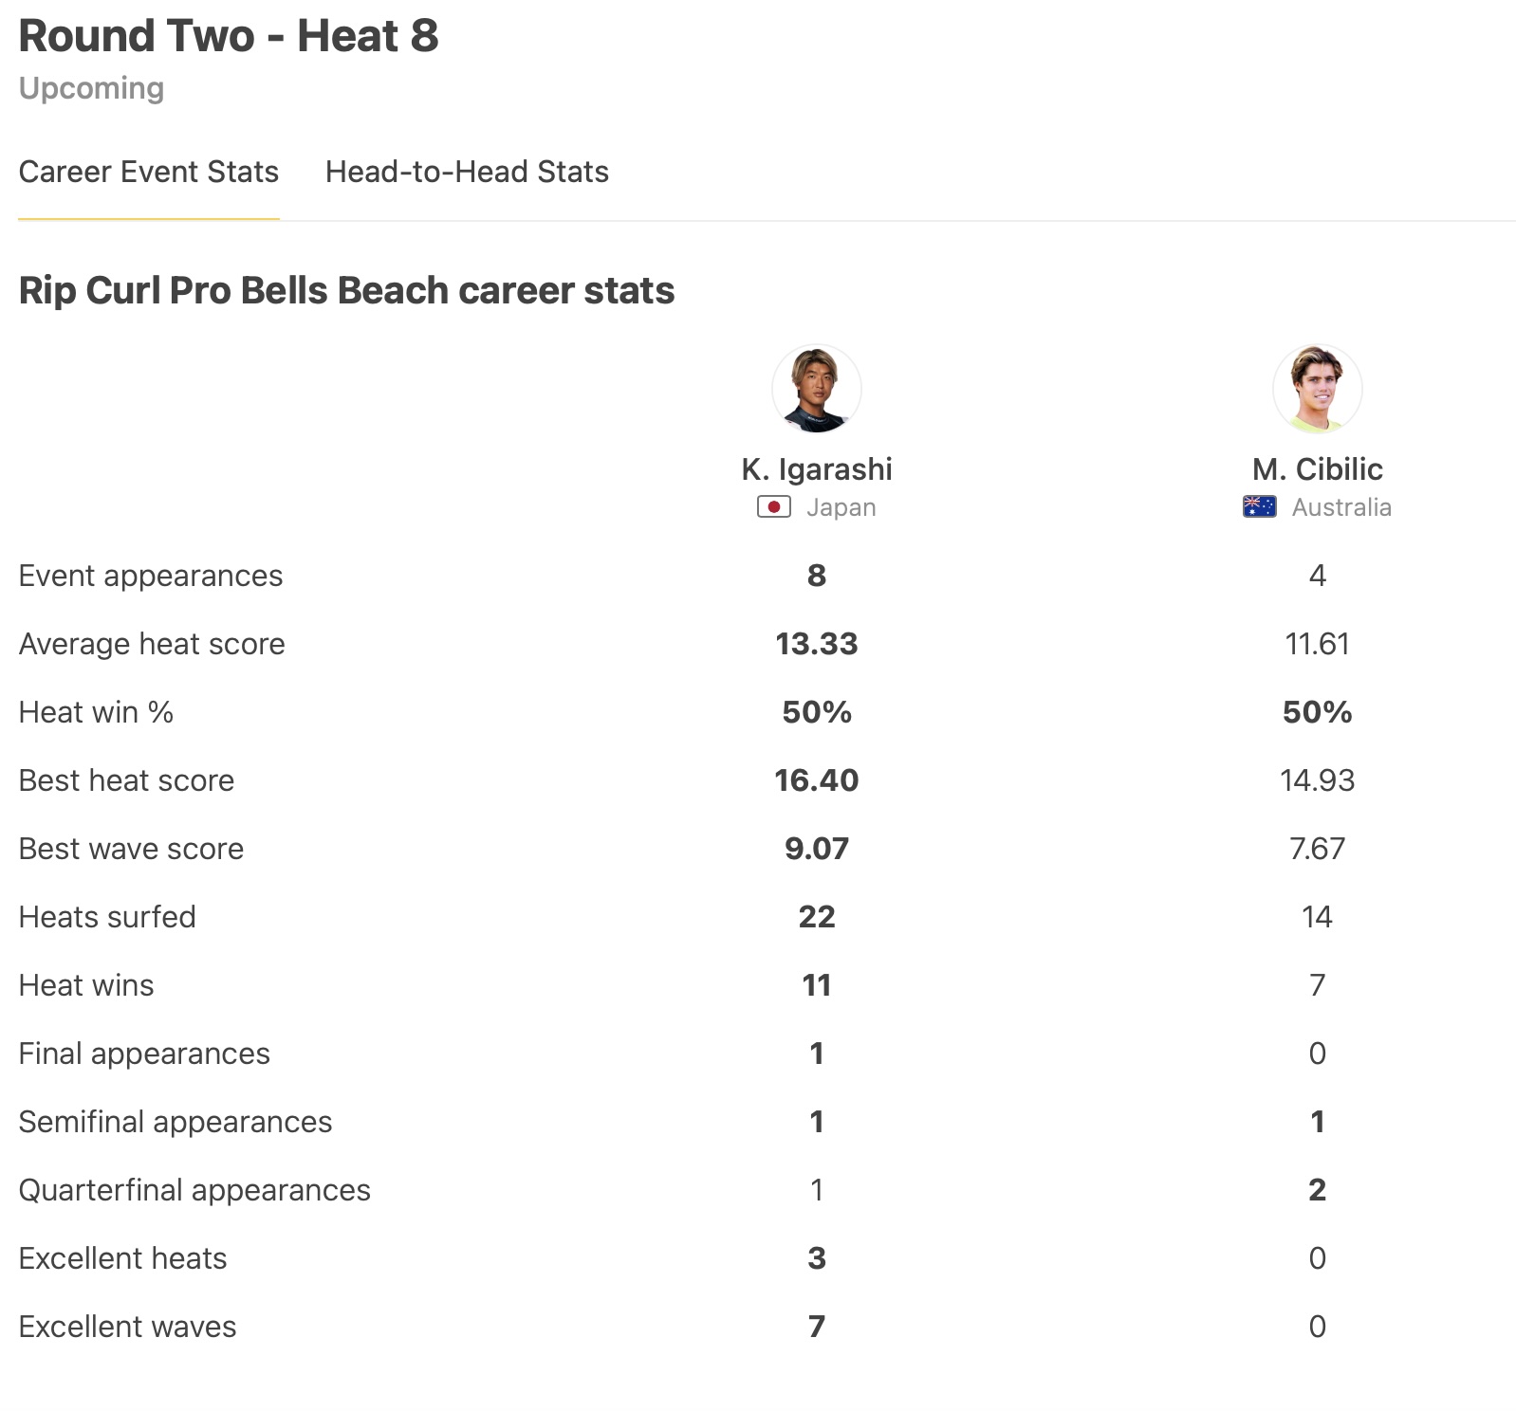Click K. Igarashi's profile photo
The image size is (1516, 1411).
point(816,389)
